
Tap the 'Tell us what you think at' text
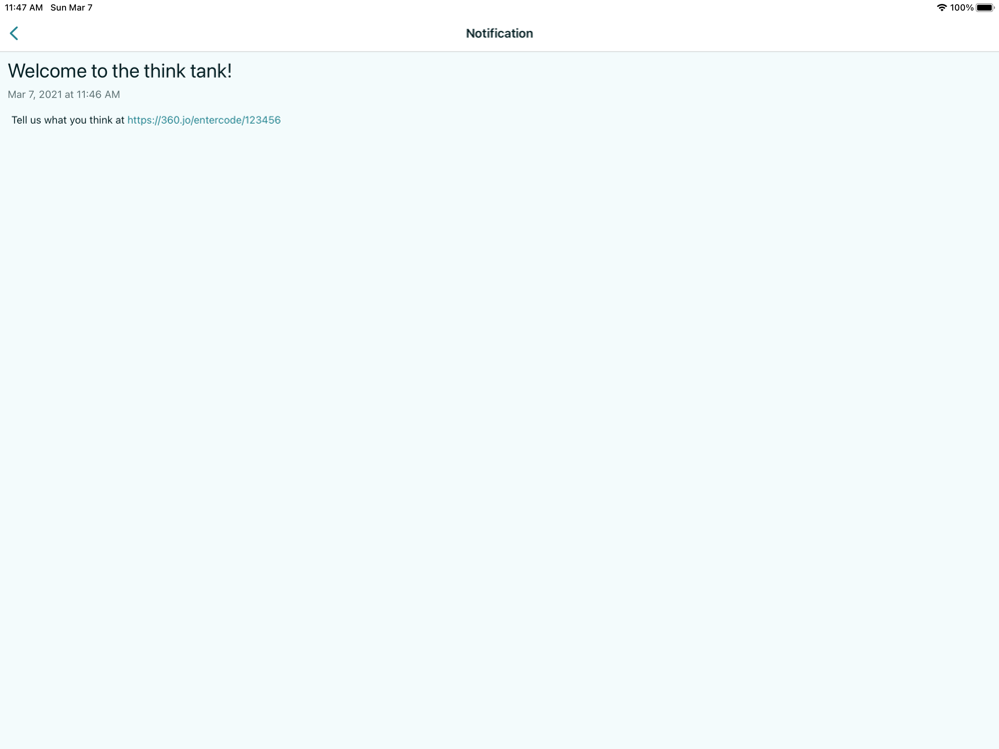click(68, 120)
